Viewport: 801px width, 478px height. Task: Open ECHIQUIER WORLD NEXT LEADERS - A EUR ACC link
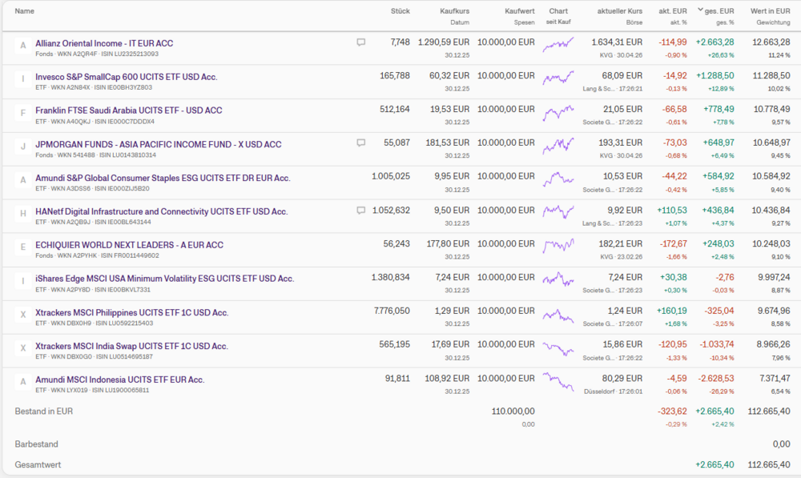pyautogui.click(x=129, y=245)
